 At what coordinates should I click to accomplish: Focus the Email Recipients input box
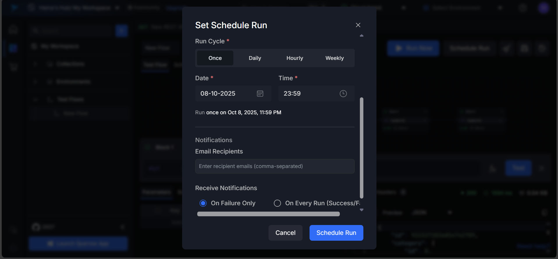[x=275, y=166]
